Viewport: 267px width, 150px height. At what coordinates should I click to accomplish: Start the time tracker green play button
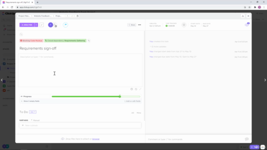166,26
